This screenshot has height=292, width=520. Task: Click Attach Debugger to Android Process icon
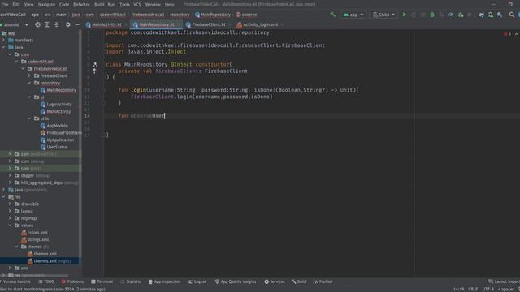pos(461,15)
